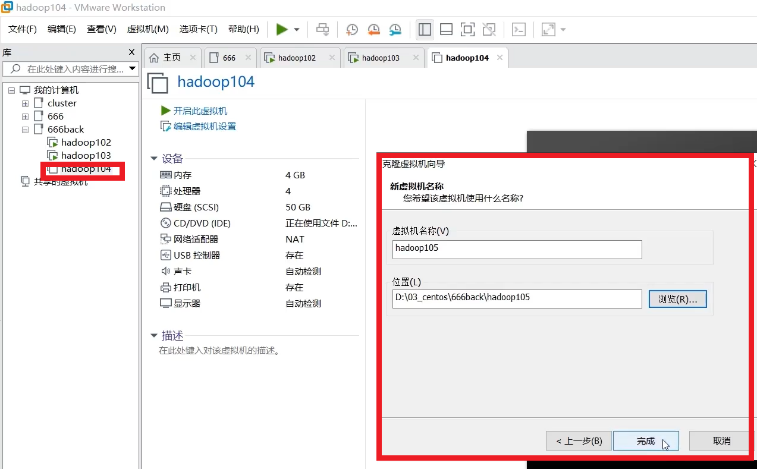The height and width of the screenshot is (469, 757).
Task: Open the 查看(V) menu
Action: pos(102,29)
